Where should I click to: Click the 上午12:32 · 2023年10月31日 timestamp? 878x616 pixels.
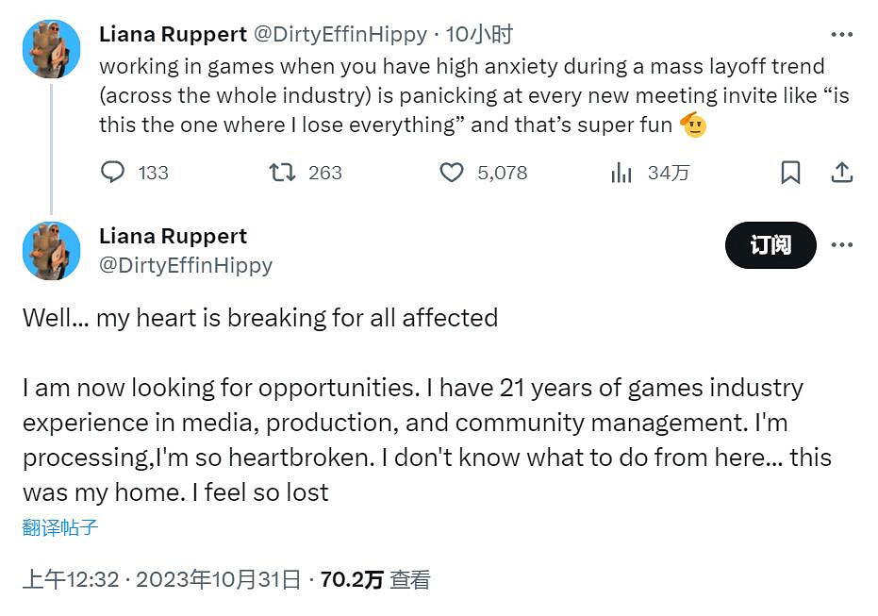[161, 579]
